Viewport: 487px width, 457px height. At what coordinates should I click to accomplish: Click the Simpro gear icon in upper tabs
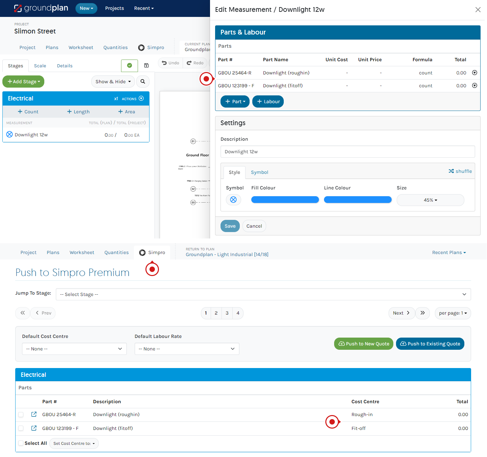pos(141,48)
